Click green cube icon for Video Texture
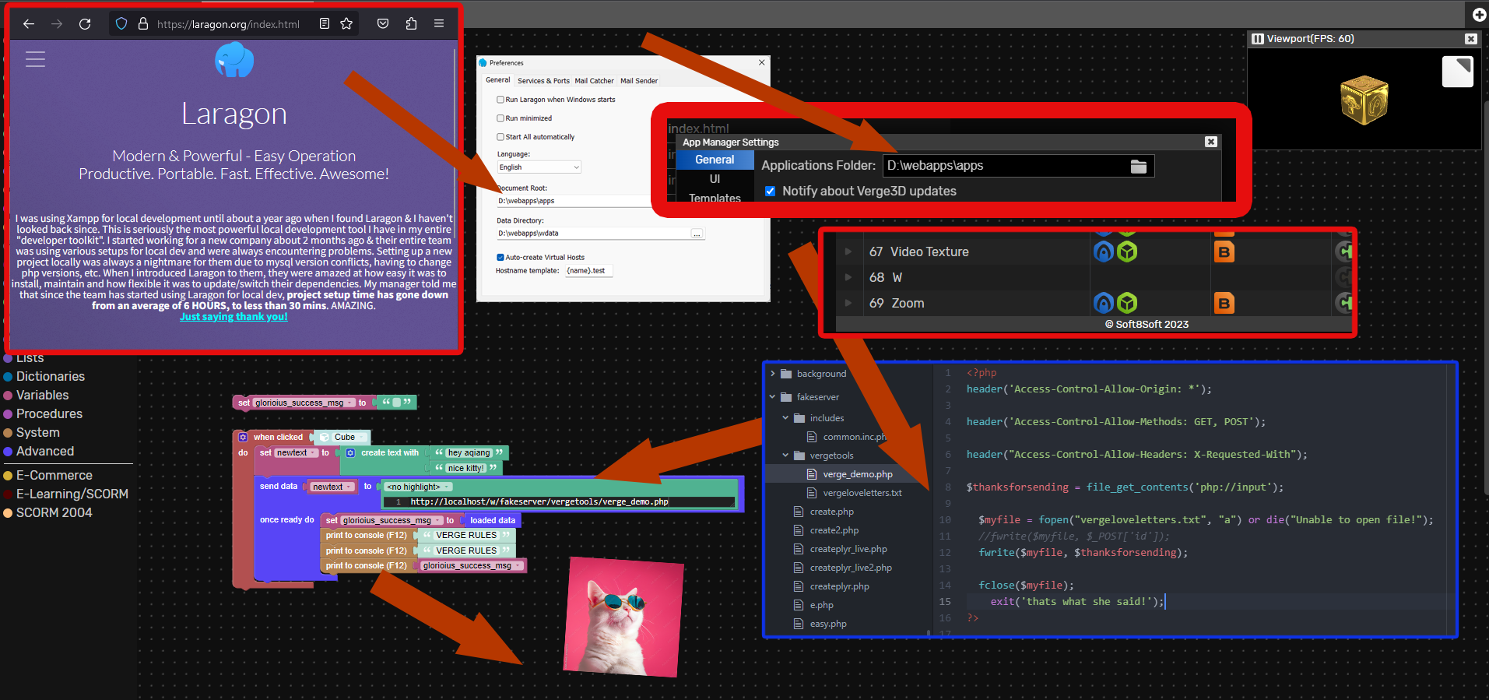Screen dimensions: 1489x700 [1127, 252]
